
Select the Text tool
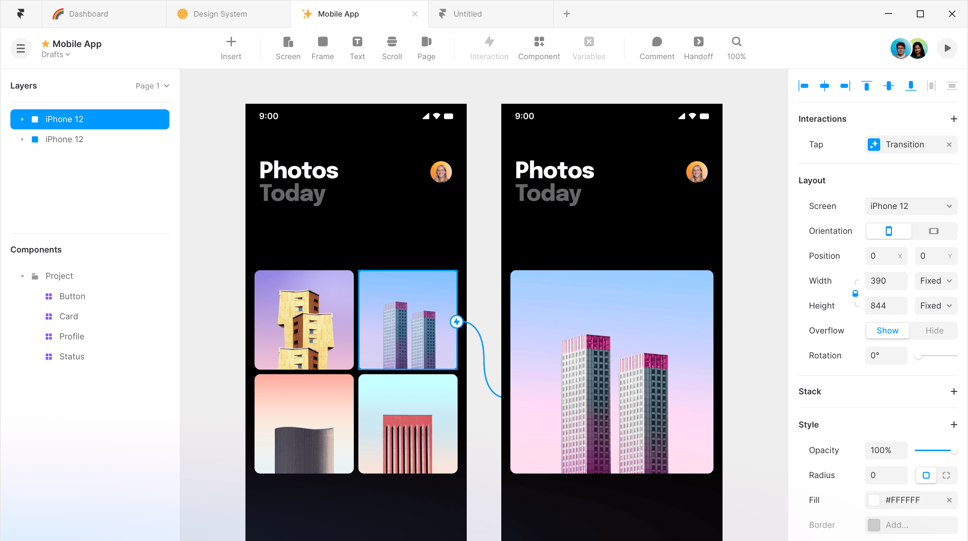click(x=357, y=48)
